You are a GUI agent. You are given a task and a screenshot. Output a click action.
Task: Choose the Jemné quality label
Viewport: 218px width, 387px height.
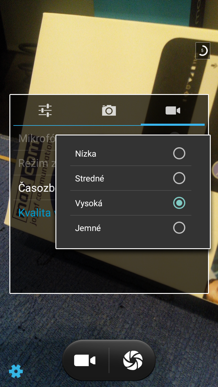88,228
